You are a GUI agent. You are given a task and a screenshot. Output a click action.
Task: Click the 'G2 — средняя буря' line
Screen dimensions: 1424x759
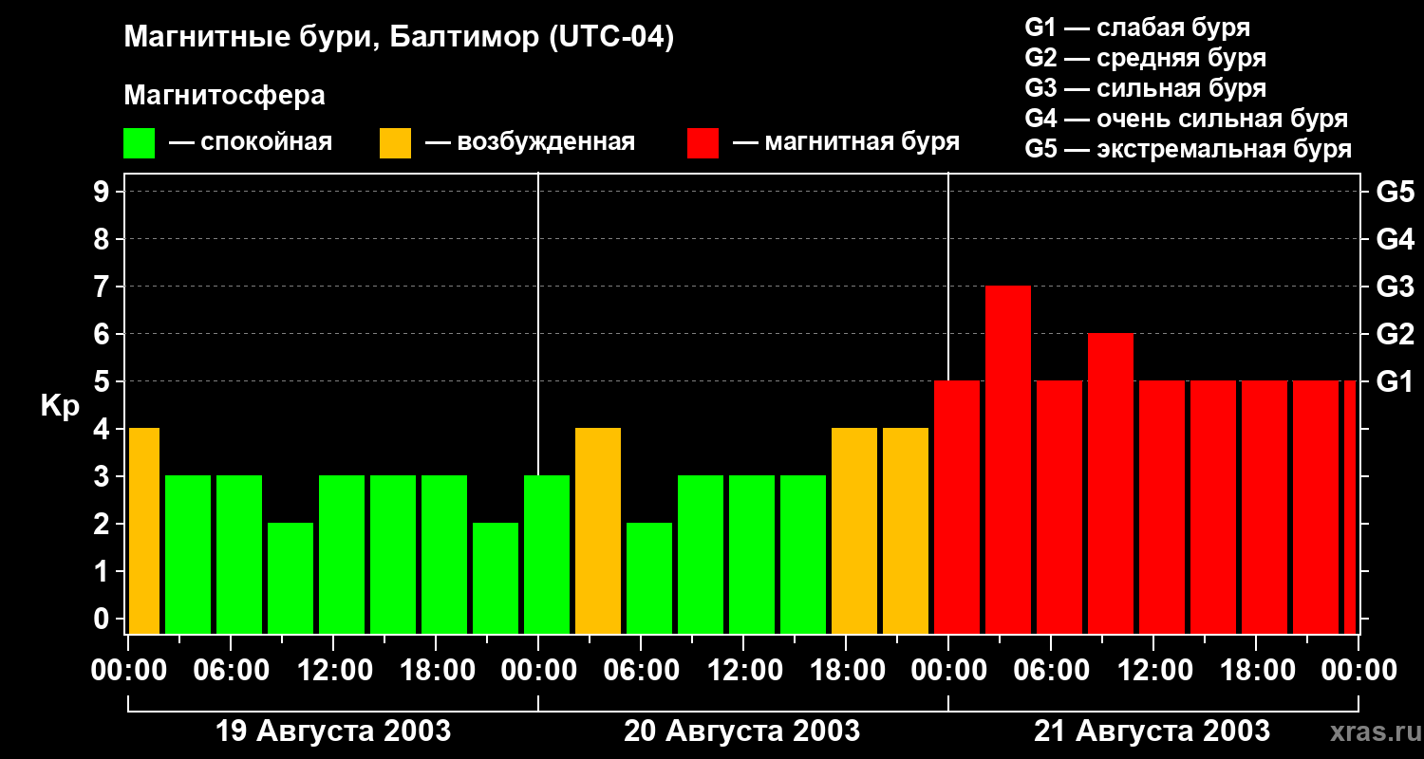[1145, 58]
